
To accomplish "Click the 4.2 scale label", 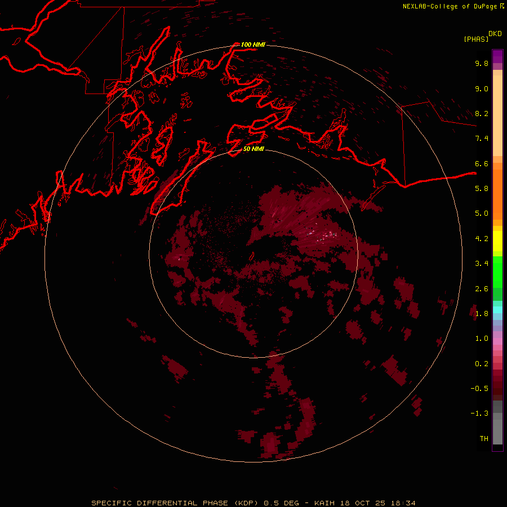I will tap(482, 239).
